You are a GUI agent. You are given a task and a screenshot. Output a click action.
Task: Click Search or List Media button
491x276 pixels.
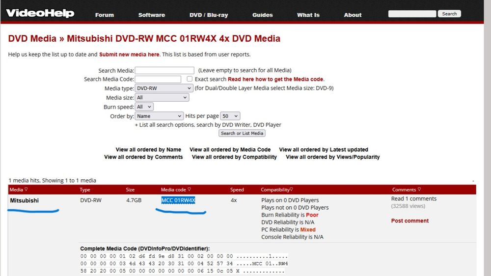pos(242,133)
